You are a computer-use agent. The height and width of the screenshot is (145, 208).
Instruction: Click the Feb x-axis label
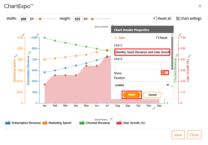pyautogui.click(x=55, y=105)
